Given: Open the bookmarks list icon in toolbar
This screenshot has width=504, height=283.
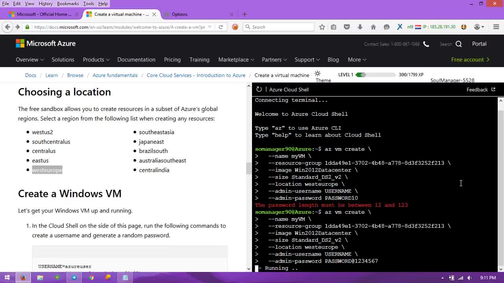Looking at the screenshot, I should (334, 27).
